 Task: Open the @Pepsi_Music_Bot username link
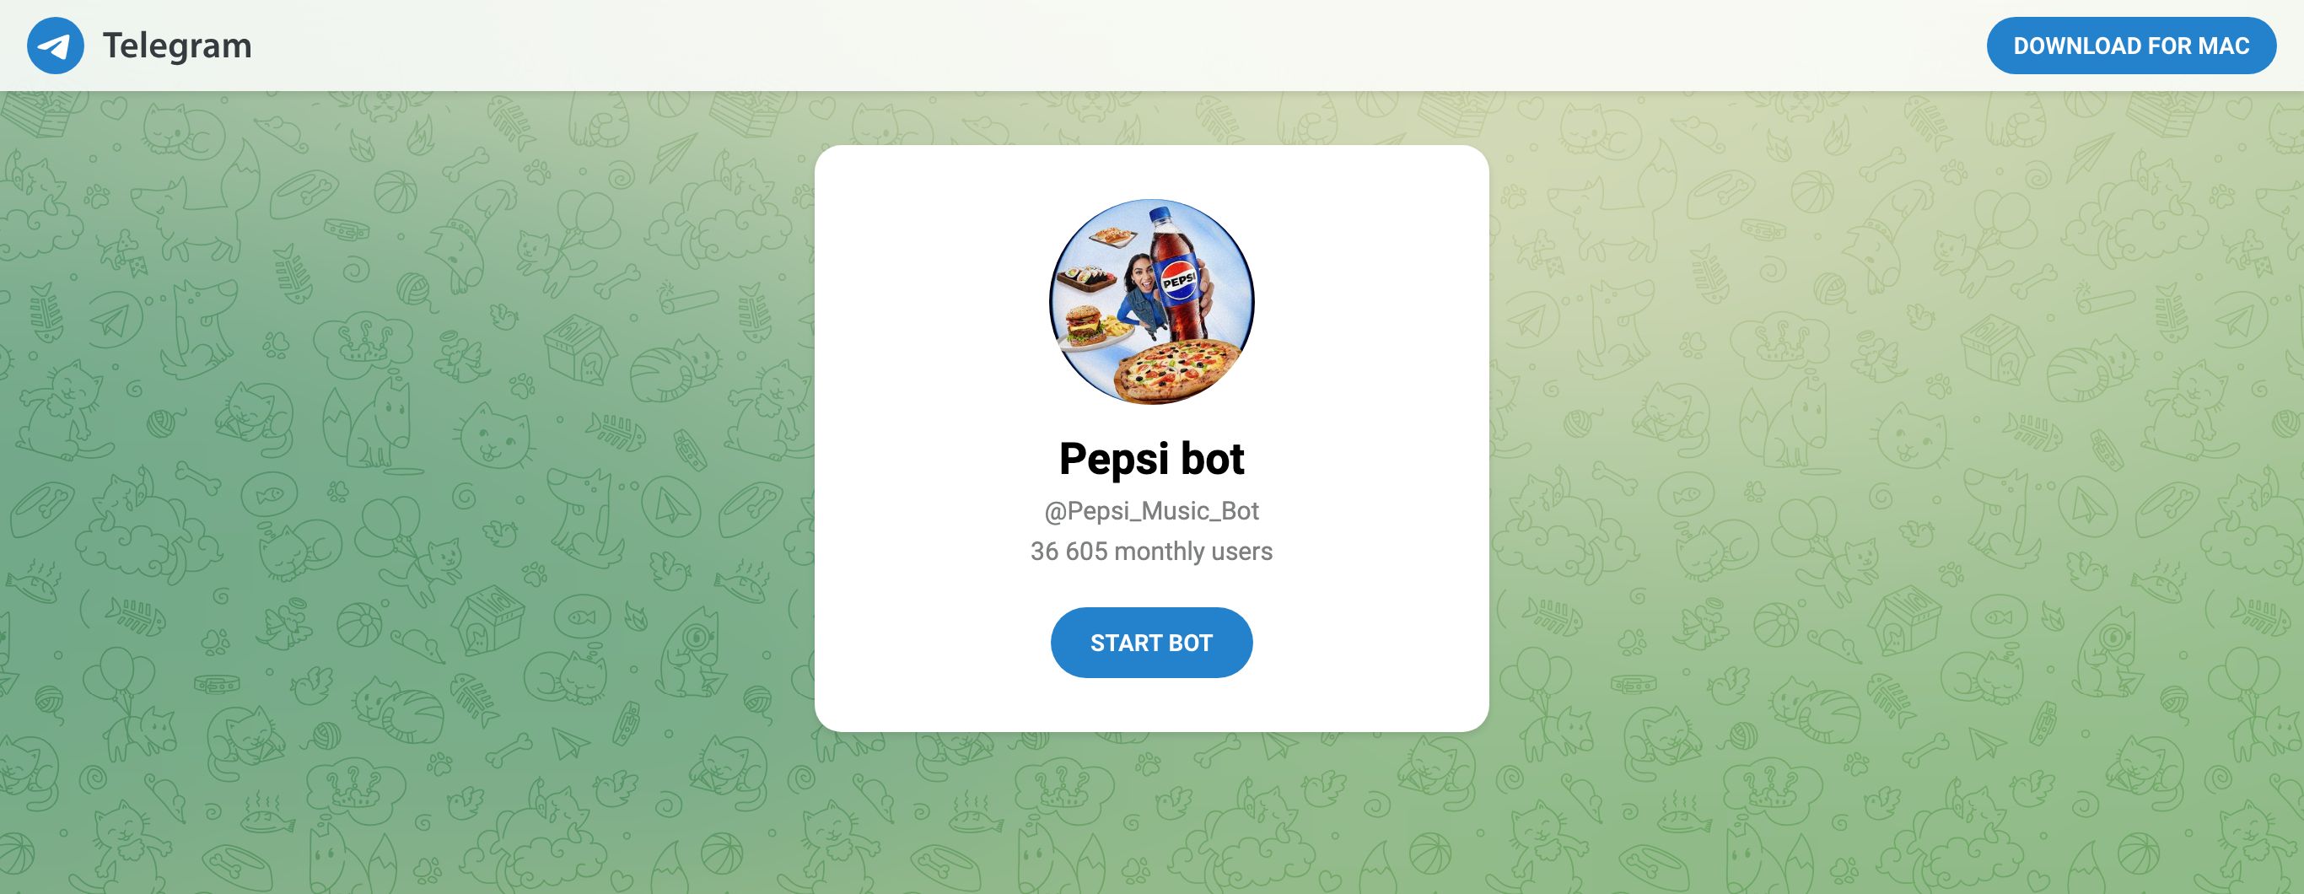point(1152,510)
